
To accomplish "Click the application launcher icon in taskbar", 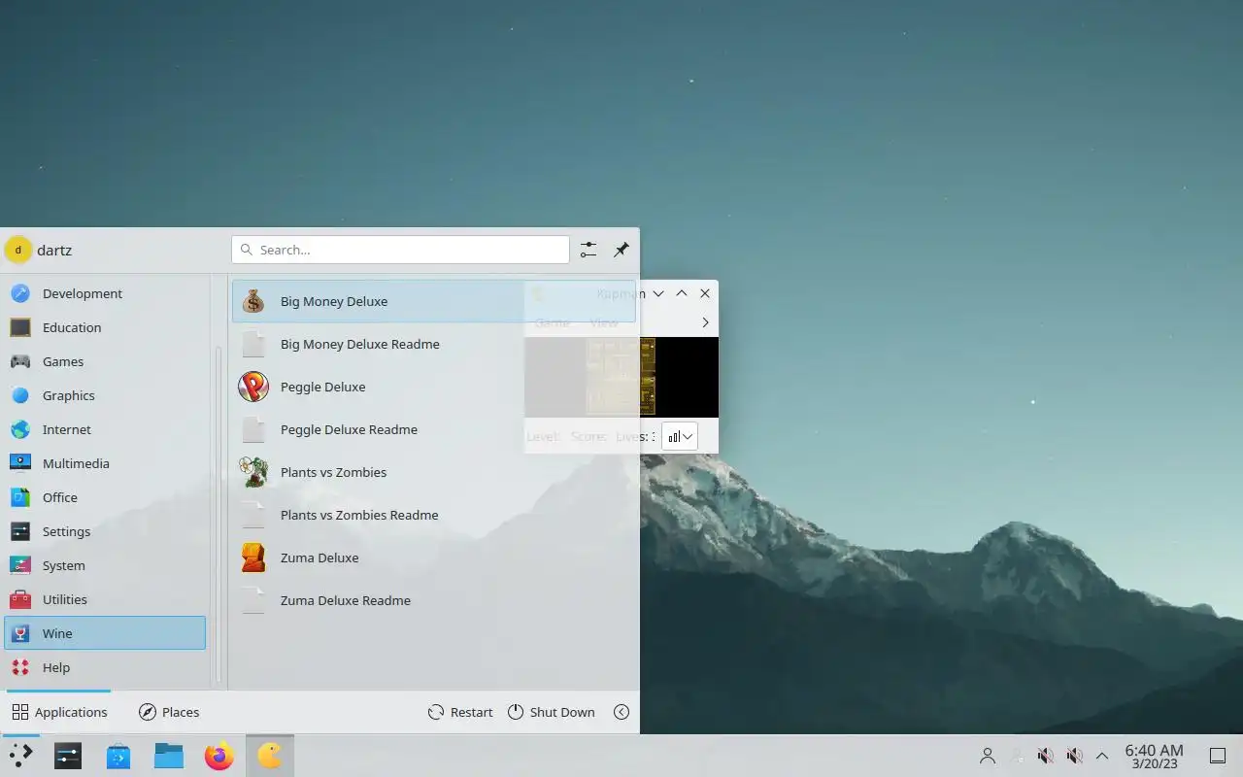I will [x=20, y=756].
